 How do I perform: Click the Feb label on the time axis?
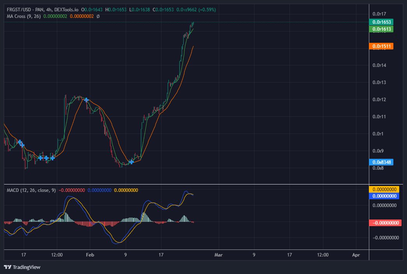coord(90,255)
